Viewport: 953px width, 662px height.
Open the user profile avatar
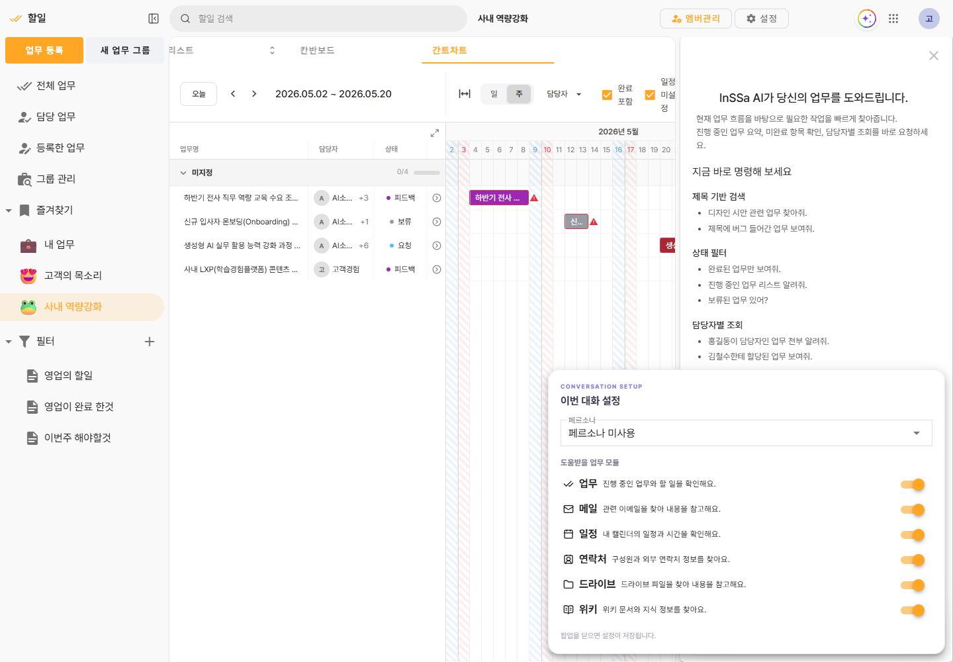coord(929,19)
